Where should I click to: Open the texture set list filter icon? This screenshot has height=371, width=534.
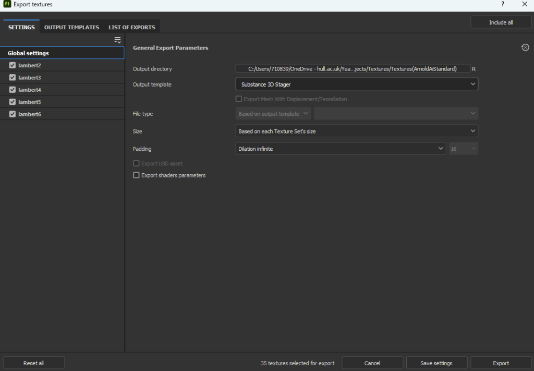click(117, 40)
